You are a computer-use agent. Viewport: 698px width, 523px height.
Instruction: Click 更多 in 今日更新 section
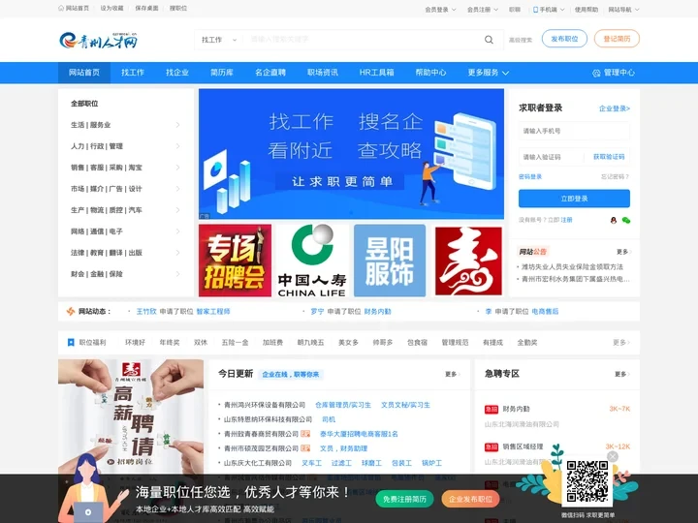pyautogui.click(x=453, y=375)
